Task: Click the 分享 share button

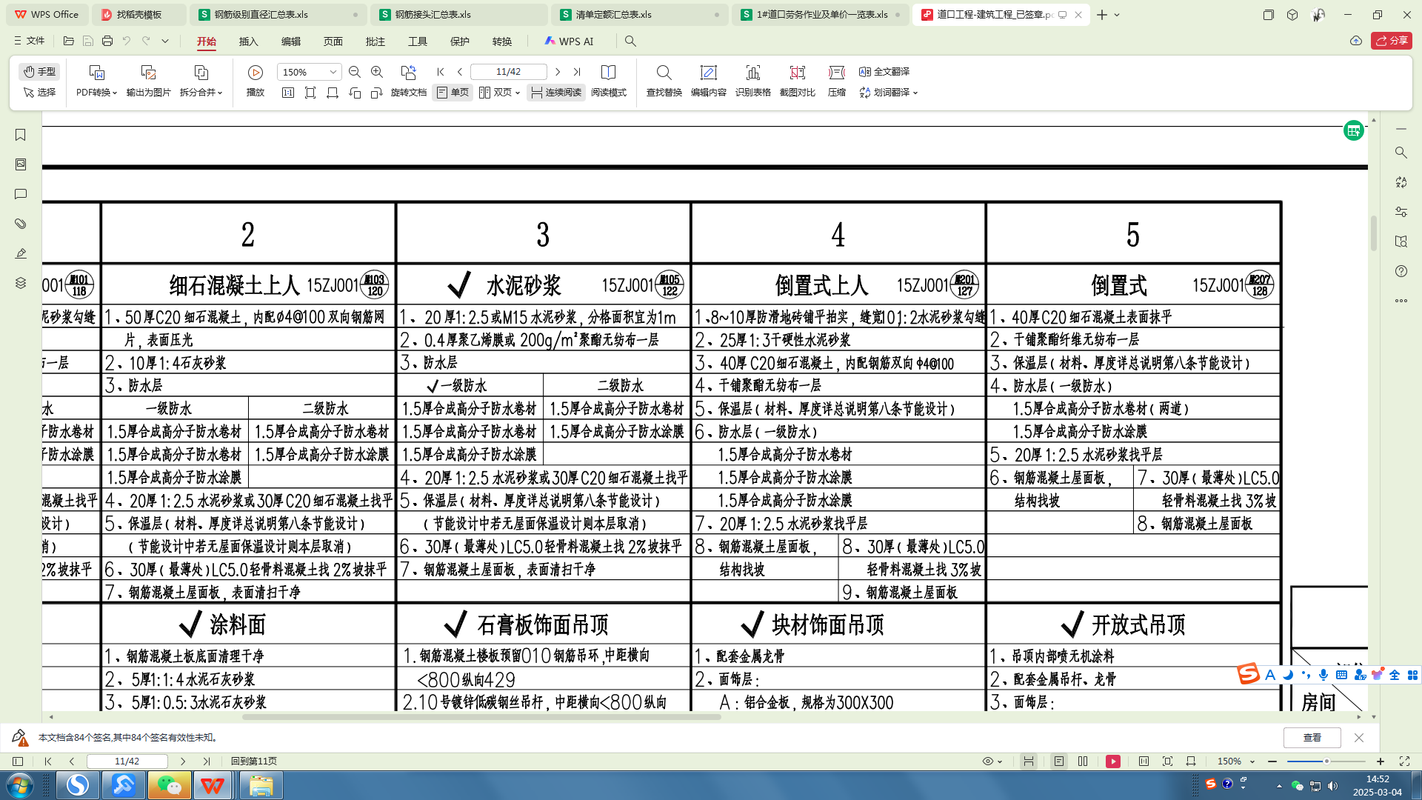Action: pos(1392,41)
